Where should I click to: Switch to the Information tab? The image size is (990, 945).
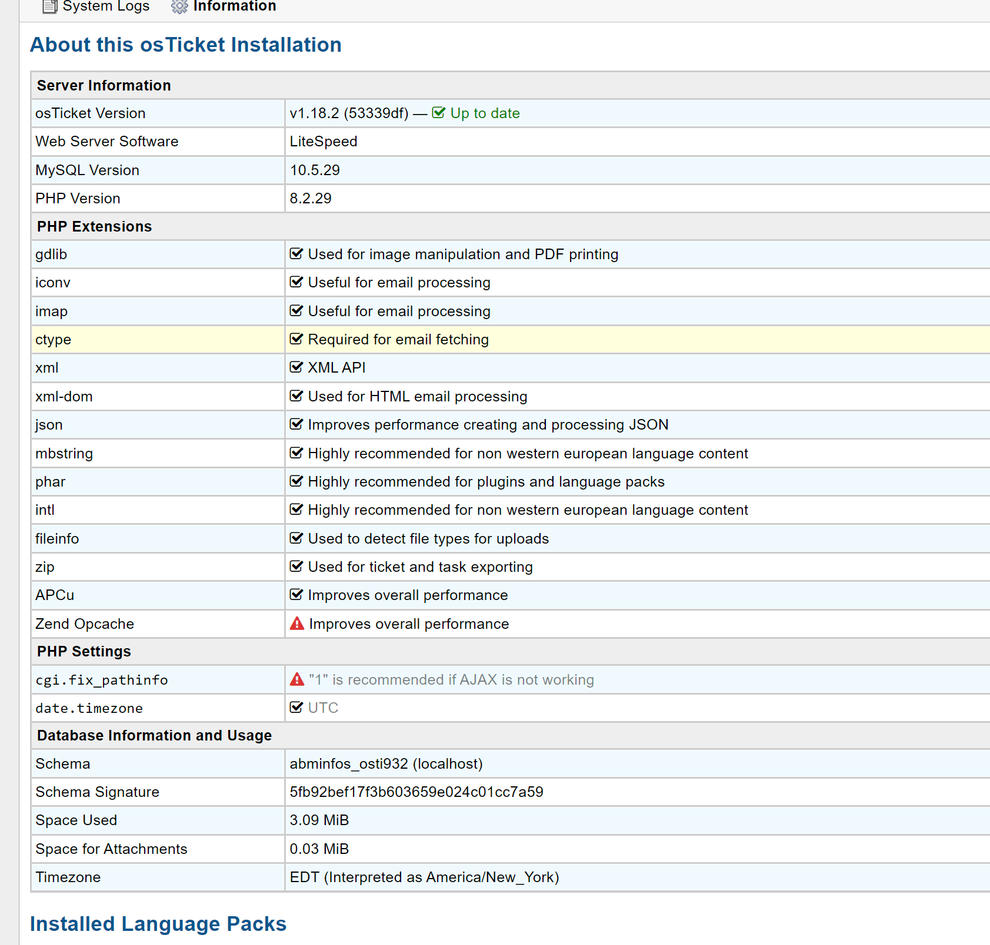[x=234, y=6]
